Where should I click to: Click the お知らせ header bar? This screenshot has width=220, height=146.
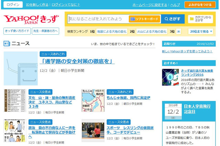[189, 44]
